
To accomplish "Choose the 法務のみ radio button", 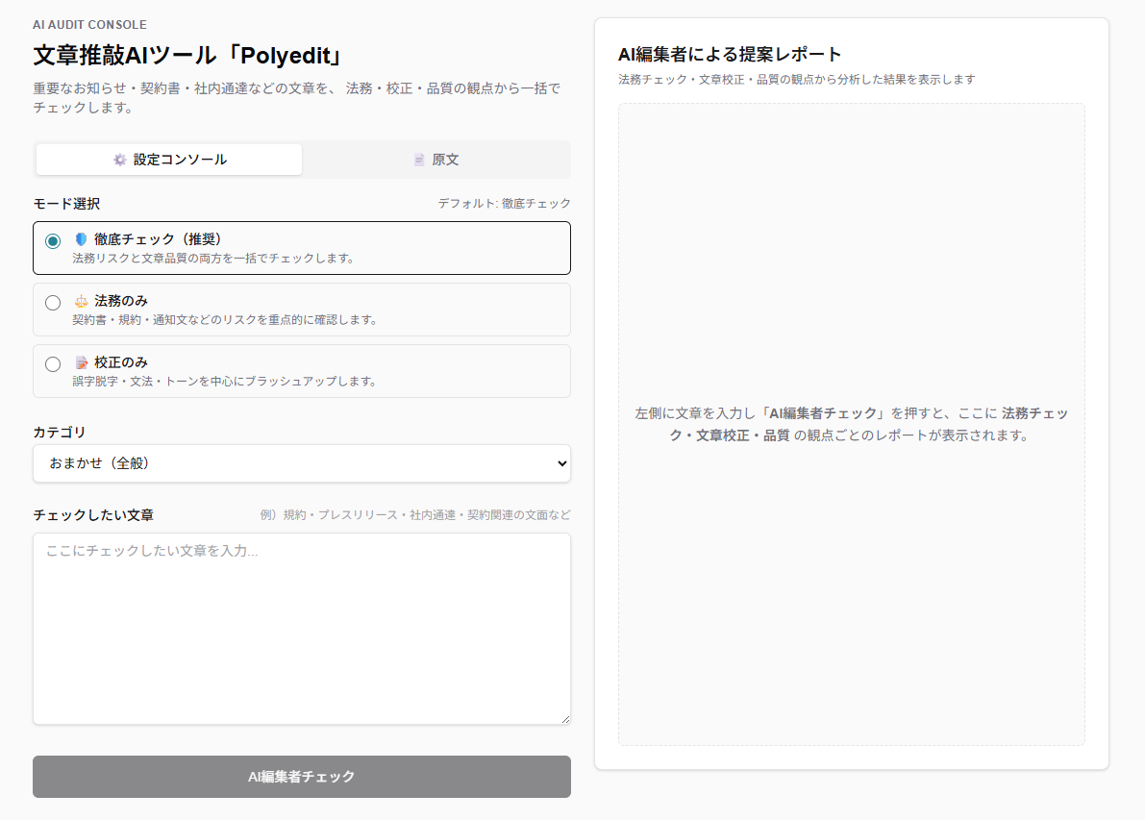I will 53,303.
